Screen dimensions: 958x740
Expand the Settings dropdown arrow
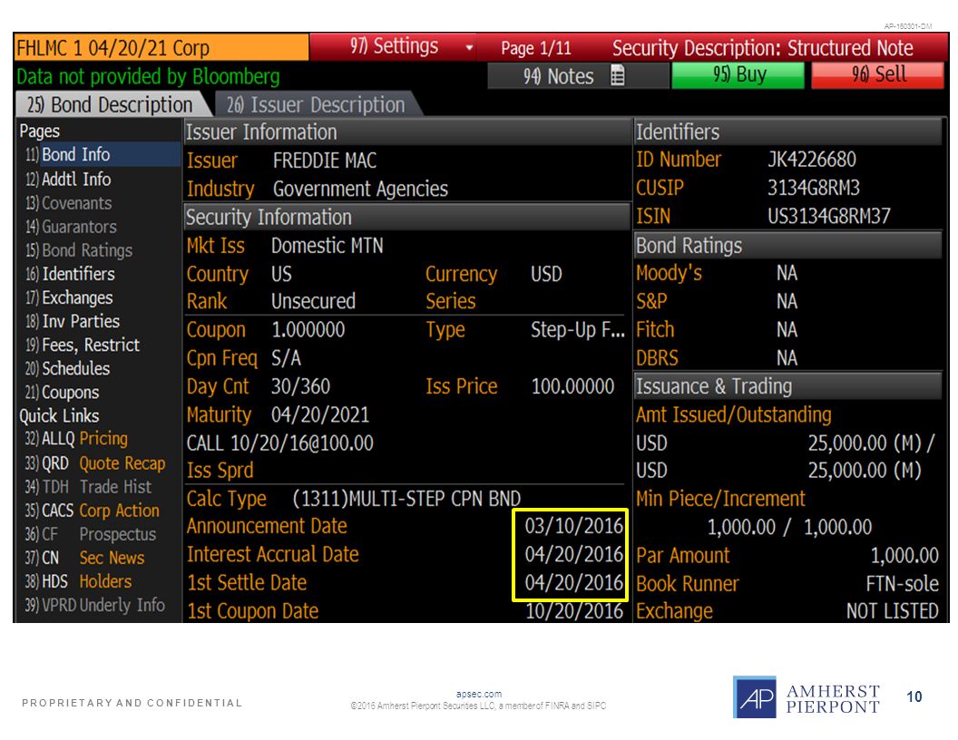point(469,48)
